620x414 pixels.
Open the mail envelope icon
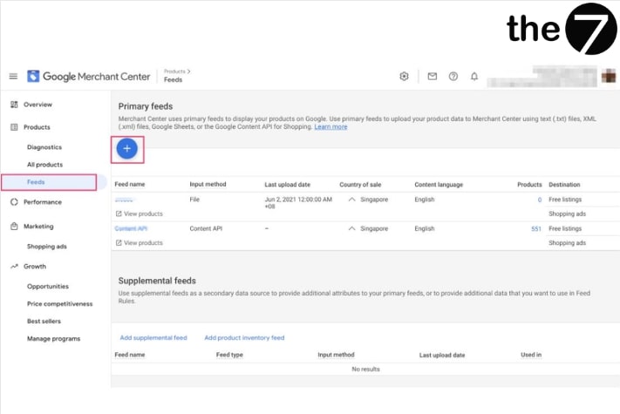click(433, 76)
